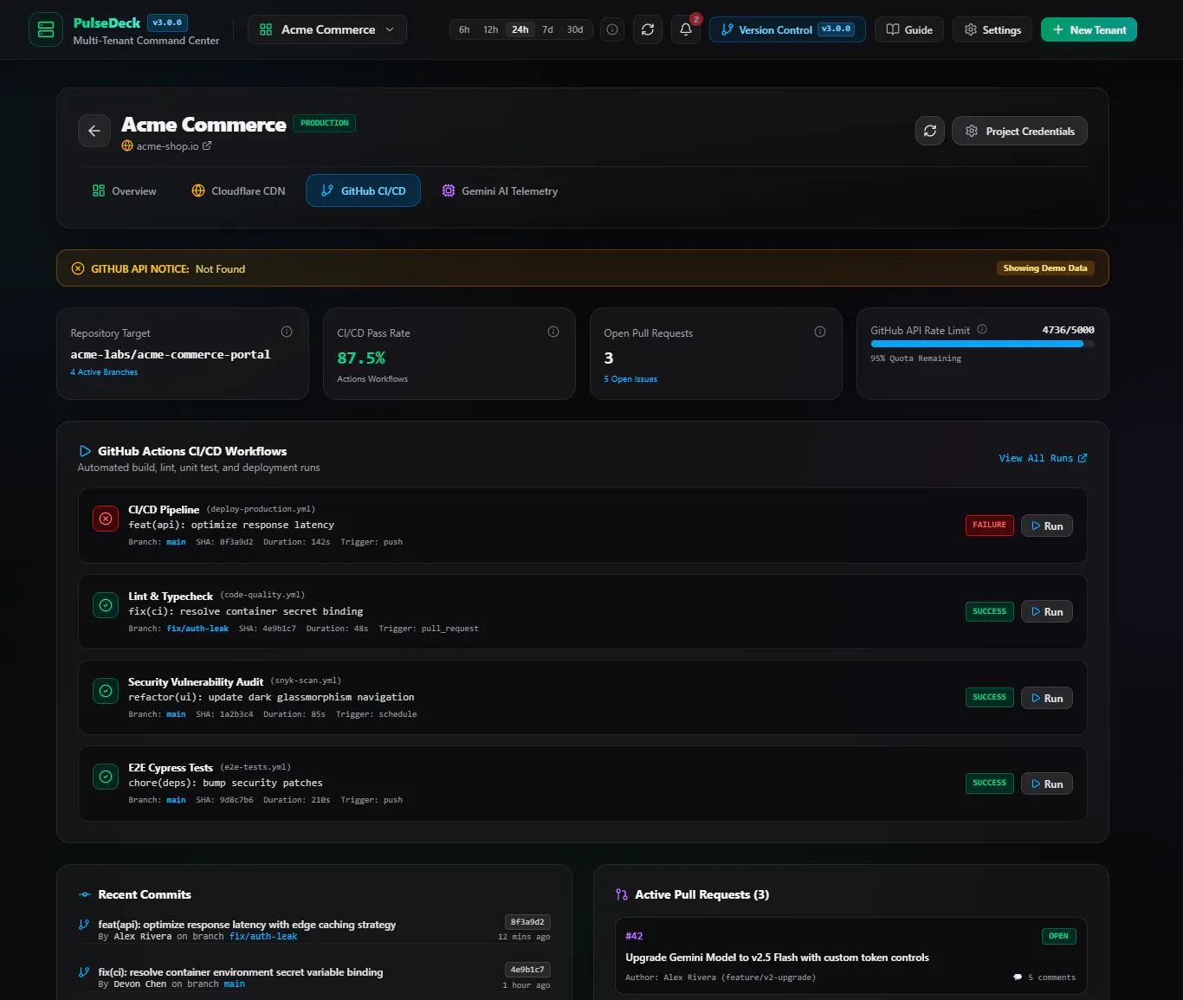Click the Lint & Typecheck SUCCESS badge
The image size is (1183, 1000).
(x=990, y=611)
